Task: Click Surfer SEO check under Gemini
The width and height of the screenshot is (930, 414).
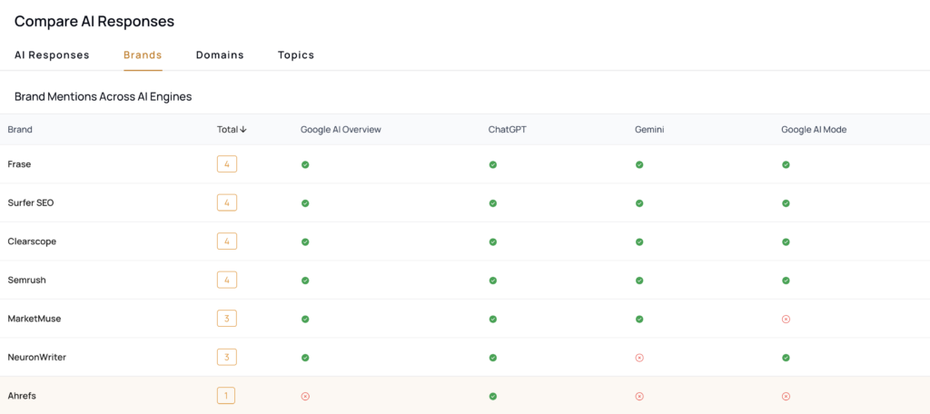Action: 639,203
